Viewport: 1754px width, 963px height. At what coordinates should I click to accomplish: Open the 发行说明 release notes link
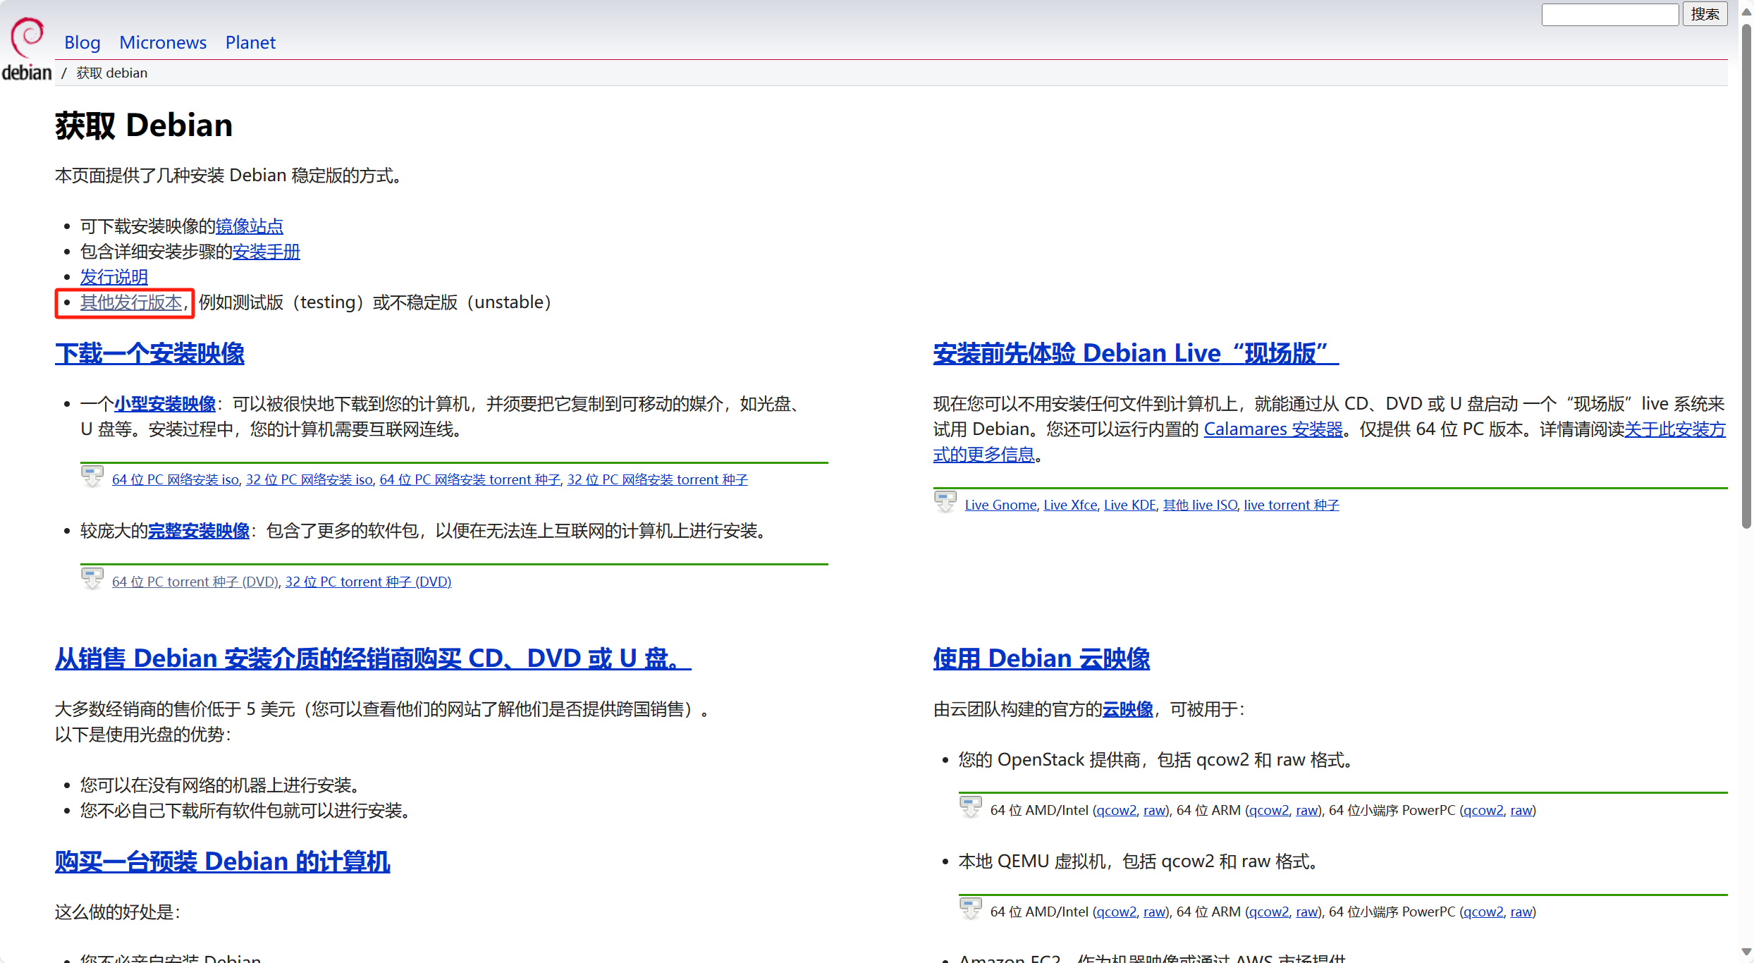click(114, 277)
